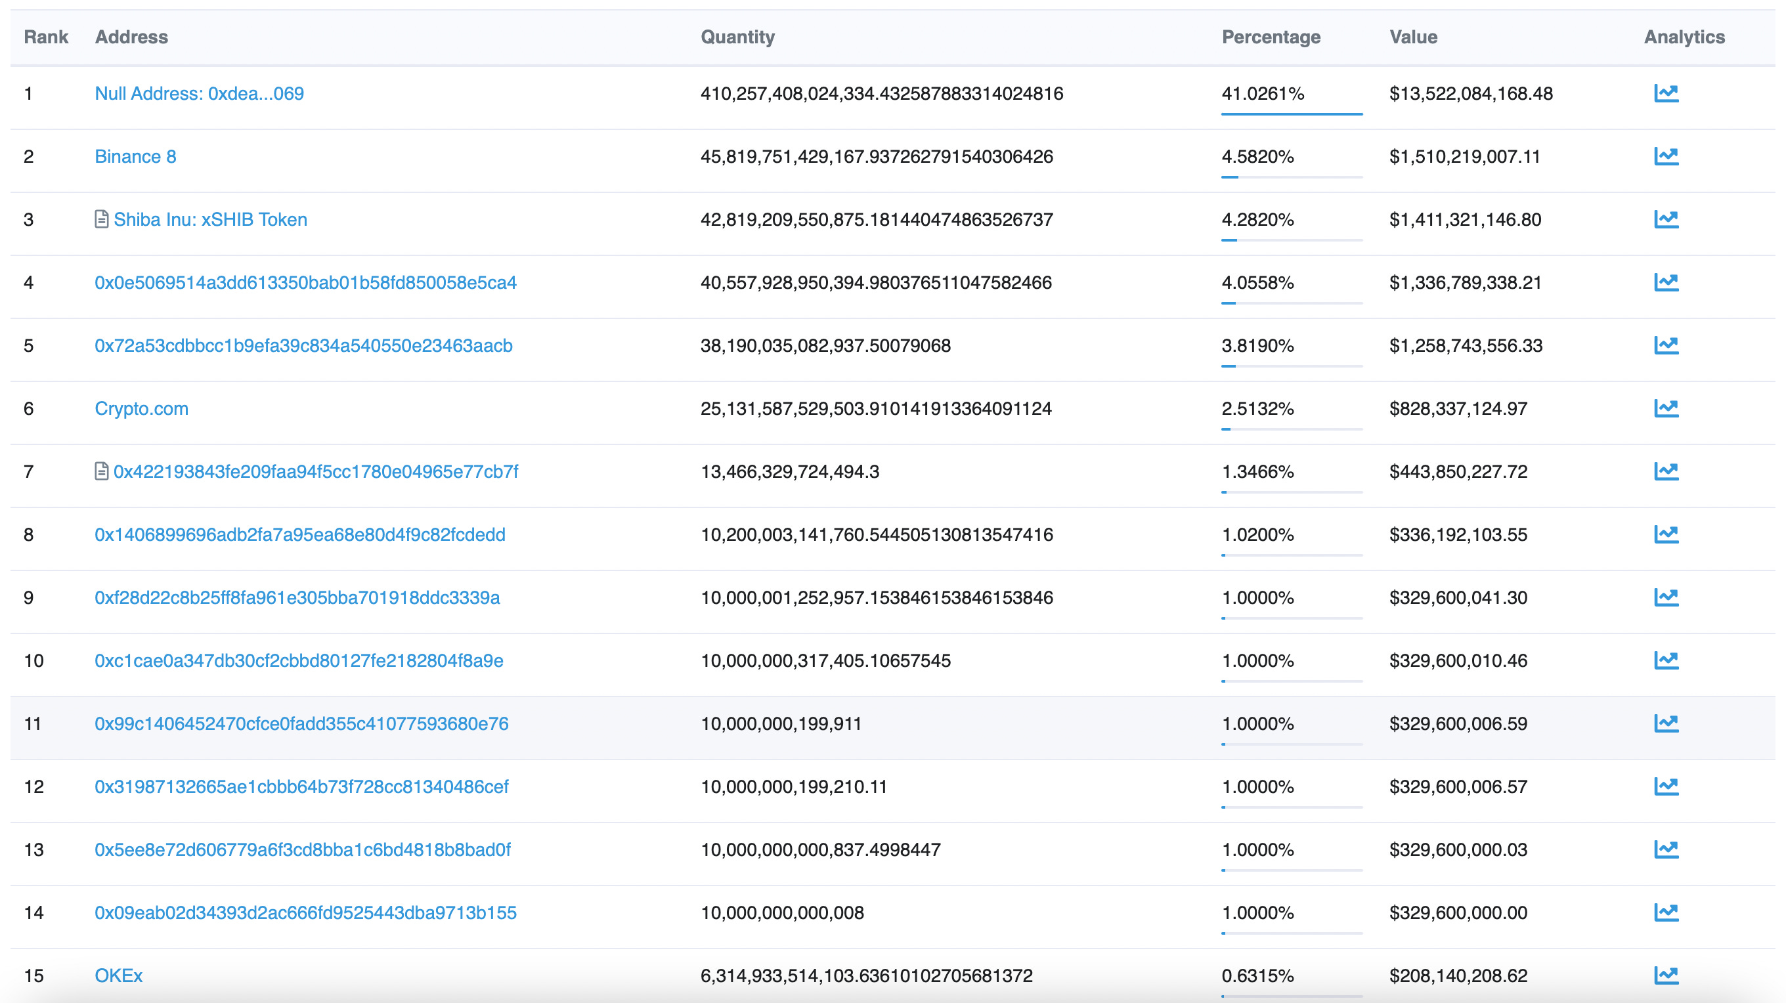1786x1003 pixels.
Task: Click the Value column header
Action: coord(1413,37)
